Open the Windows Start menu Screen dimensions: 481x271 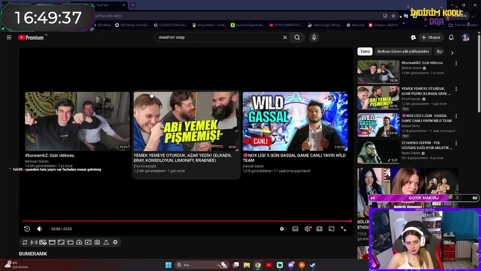tap(168, 265)
